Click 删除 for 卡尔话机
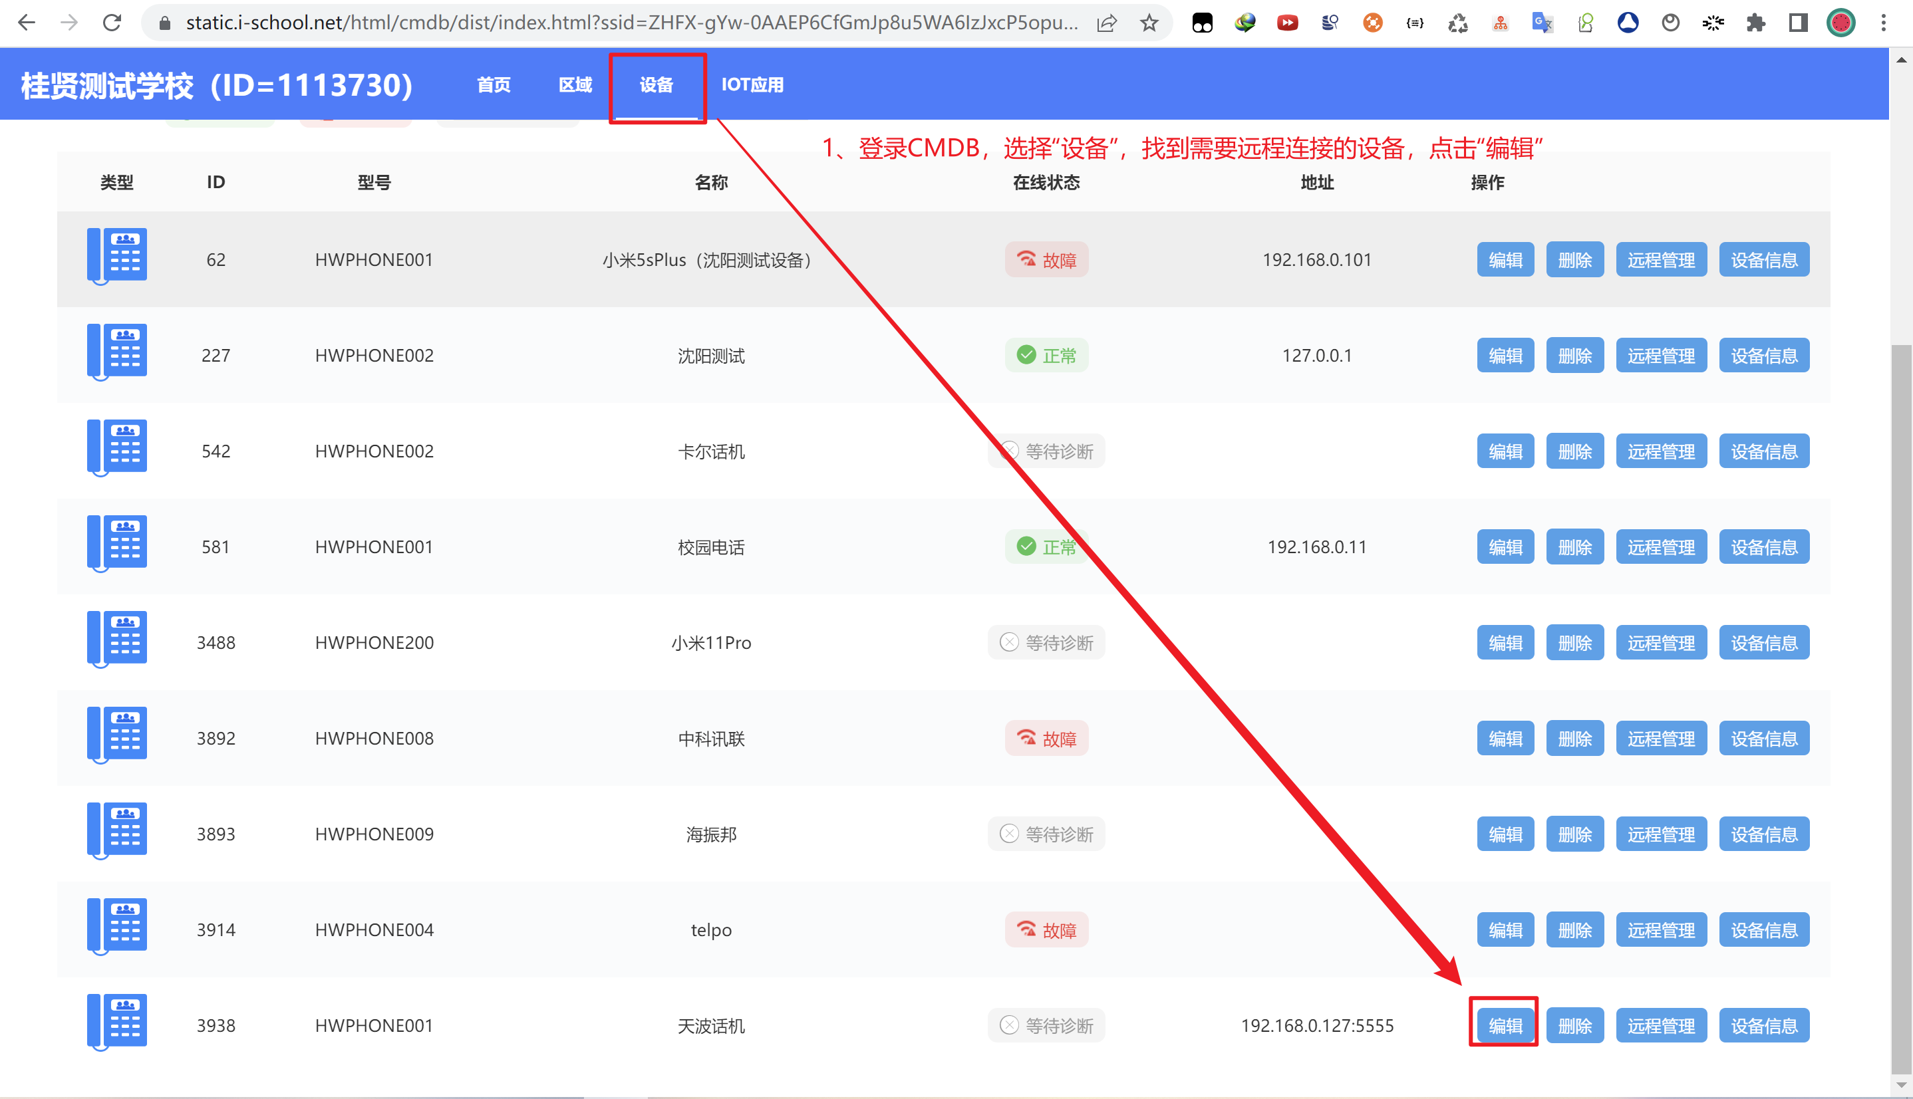This screenshot has height=1099, width=1913. [x=1575, y=451]
